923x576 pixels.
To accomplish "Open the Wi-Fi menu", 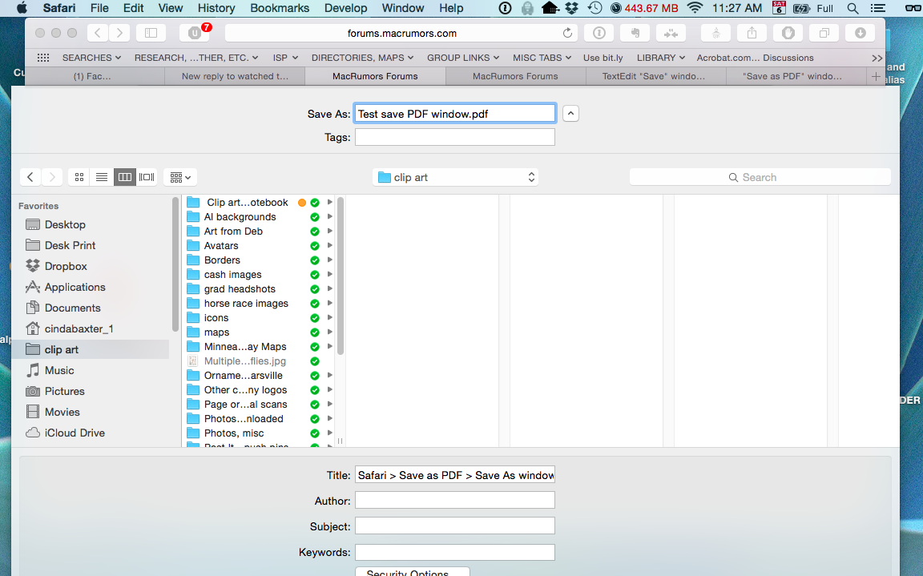I will pos(695,8).
